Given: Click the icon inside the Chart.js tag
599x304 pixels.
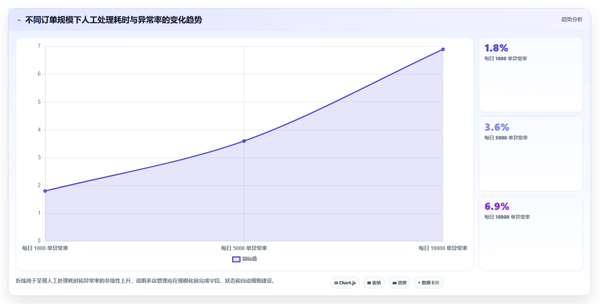Looking at the screenshot, I should pyautogui.click(x=336, y=283).
